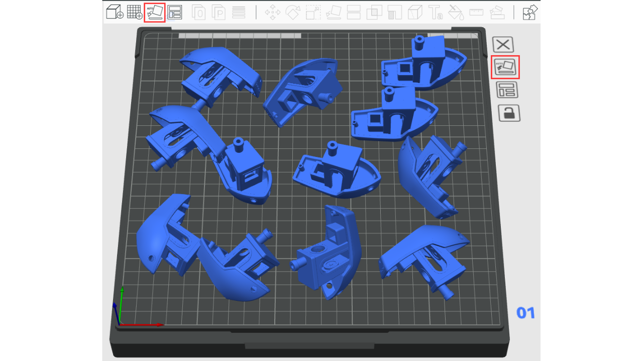
Task: Click Arrange all objects in top toolbar
Action: (175, 12)
